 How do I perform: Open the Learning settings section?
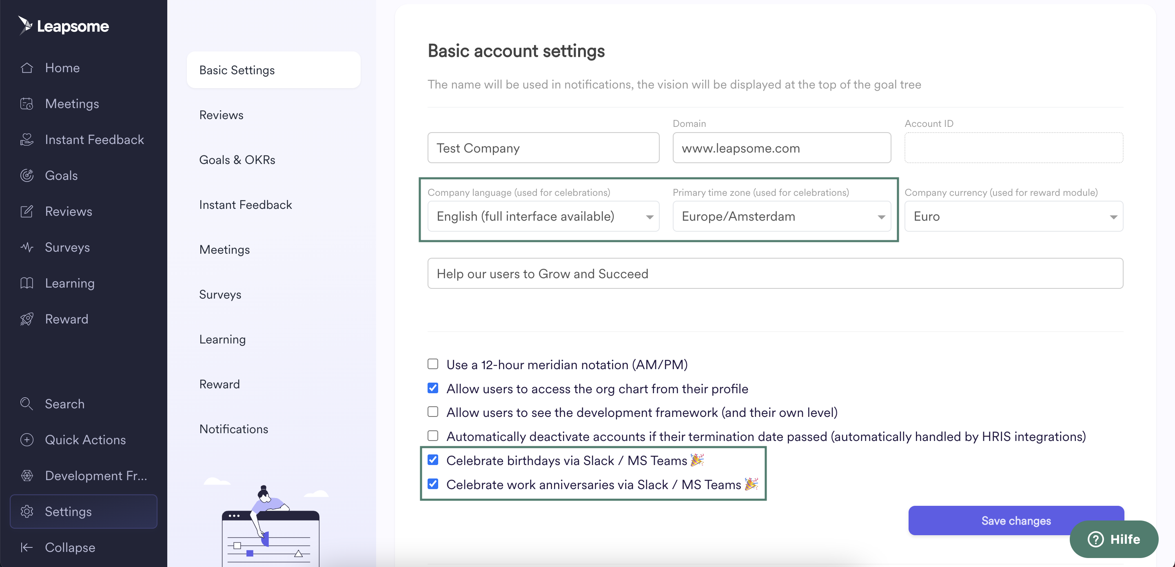(222, 339)
